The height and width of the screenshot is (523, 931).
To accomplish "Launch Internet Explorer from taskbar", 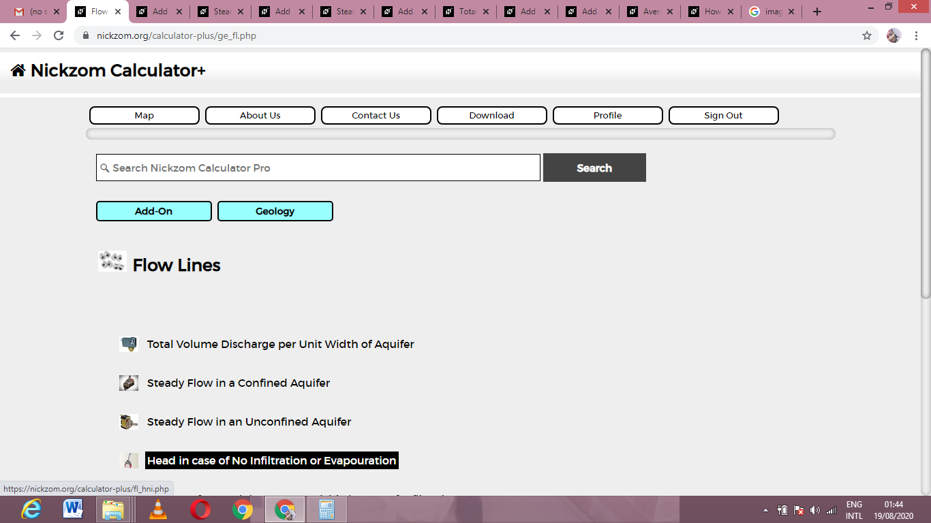I will click(x=31, y=509).
